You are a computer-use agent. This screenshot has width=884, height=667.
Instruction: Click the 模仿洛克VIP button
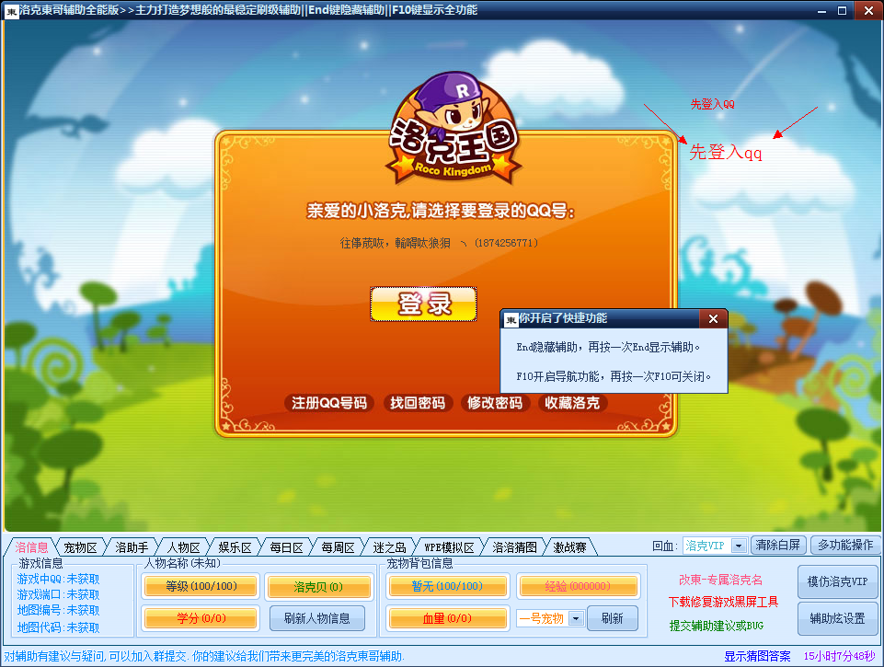click(x=838, y=581)
